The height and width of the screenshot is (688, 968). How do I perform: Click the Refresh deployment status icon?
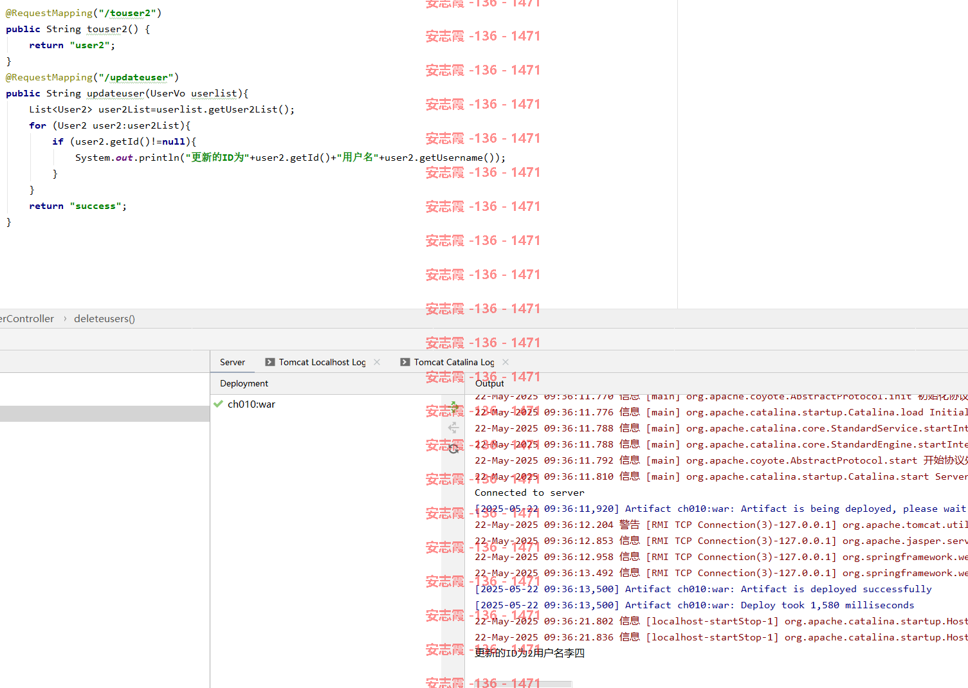[453, 449]
